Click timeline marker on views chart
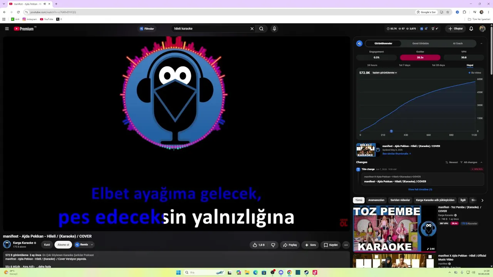The width and height of the screenshot is (493, 277). pos(391,131)
